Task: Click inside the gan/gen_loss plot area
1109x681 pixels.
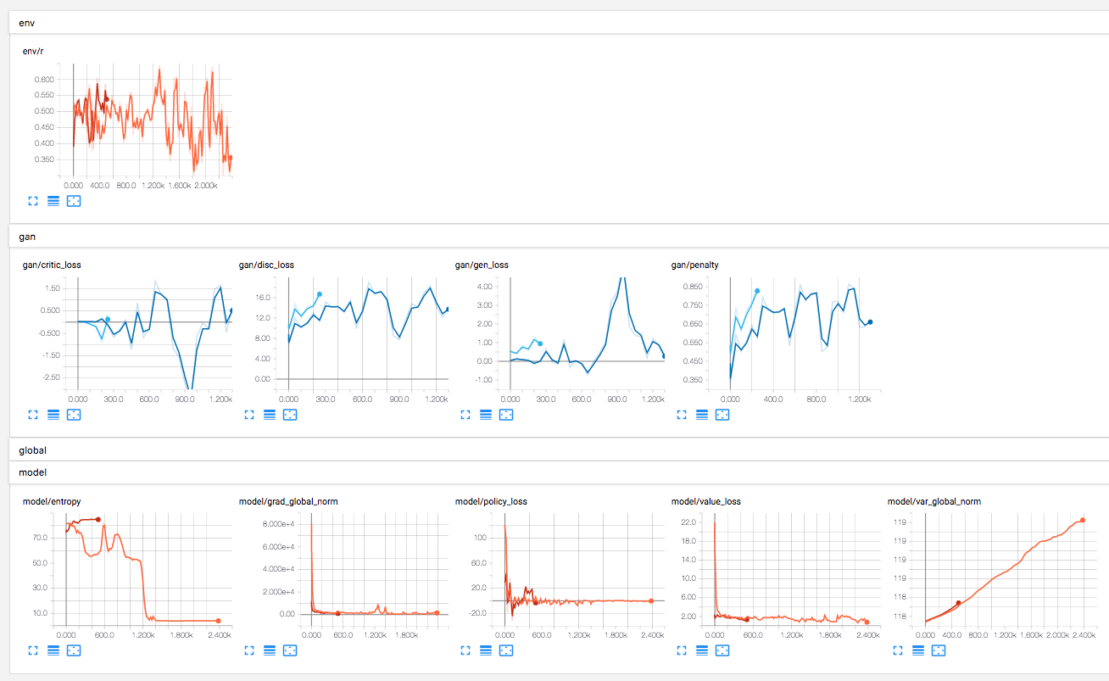Action: pyautogui.click(x=585, y=332)
